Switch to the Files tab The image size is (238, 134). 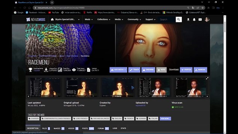tap(46, 128)
